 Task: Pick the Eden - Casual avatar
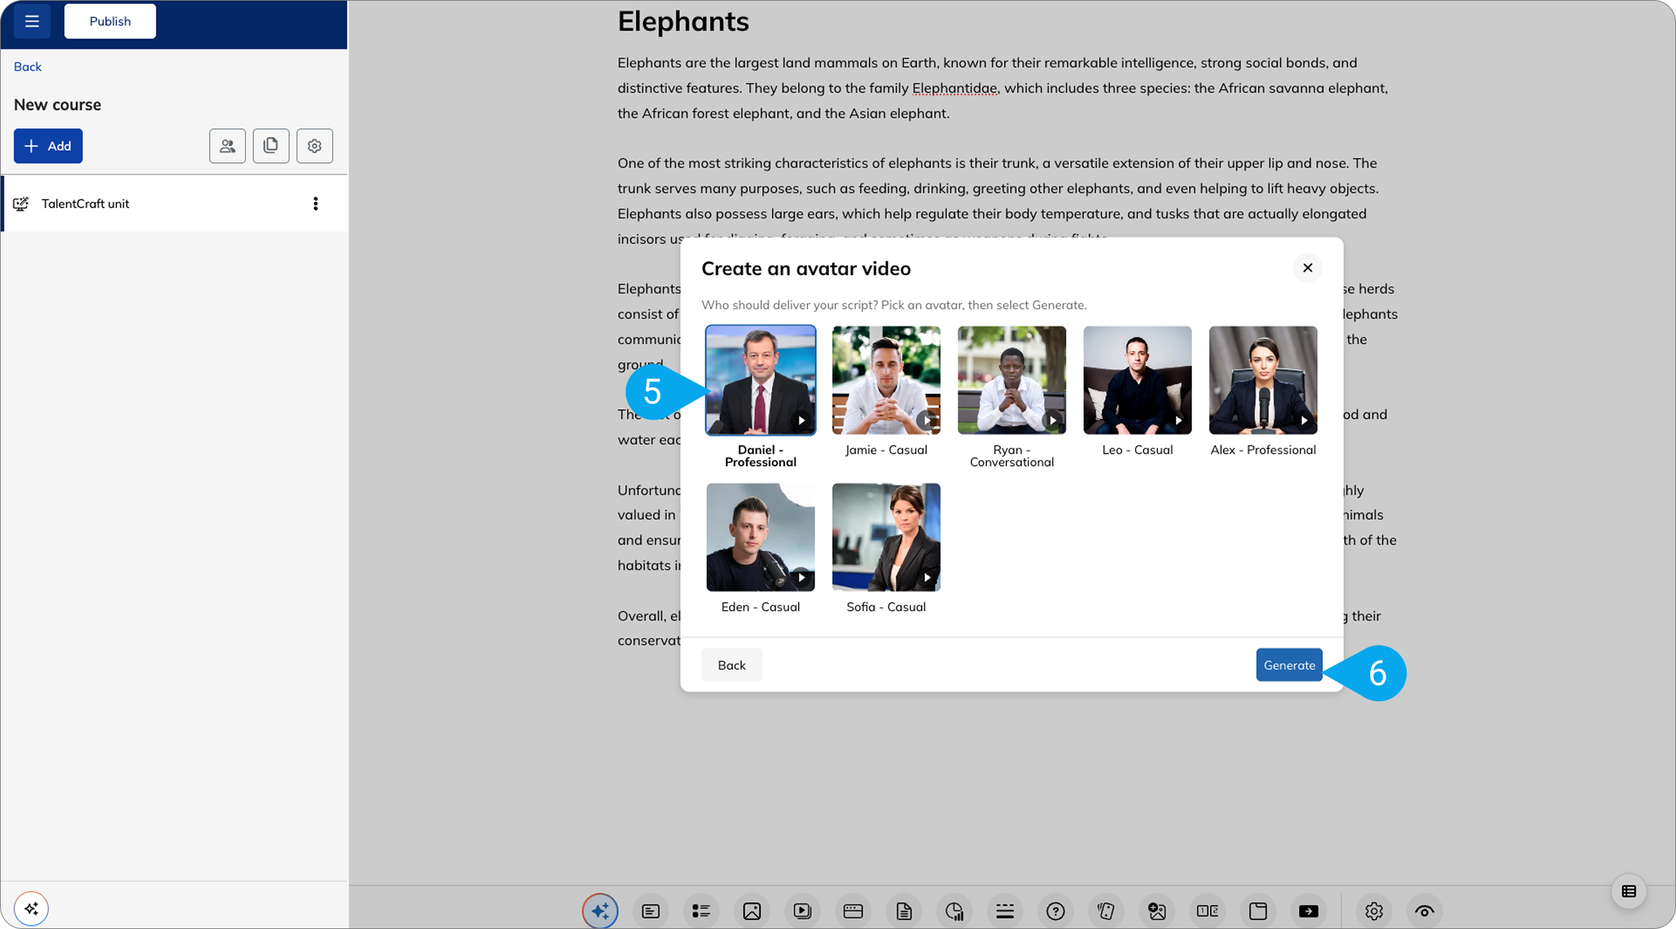761,537
